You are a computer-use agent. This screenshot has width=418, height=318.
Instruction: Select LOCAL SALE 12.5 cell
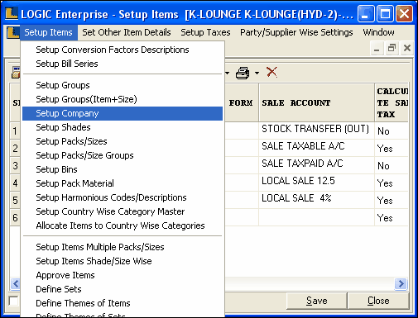316,183
